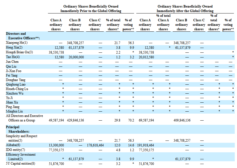This screenshot has height=168, width=237.
Task: Click Tao He's 20,000,000 Class B value
Action: [x=75, y=57]
